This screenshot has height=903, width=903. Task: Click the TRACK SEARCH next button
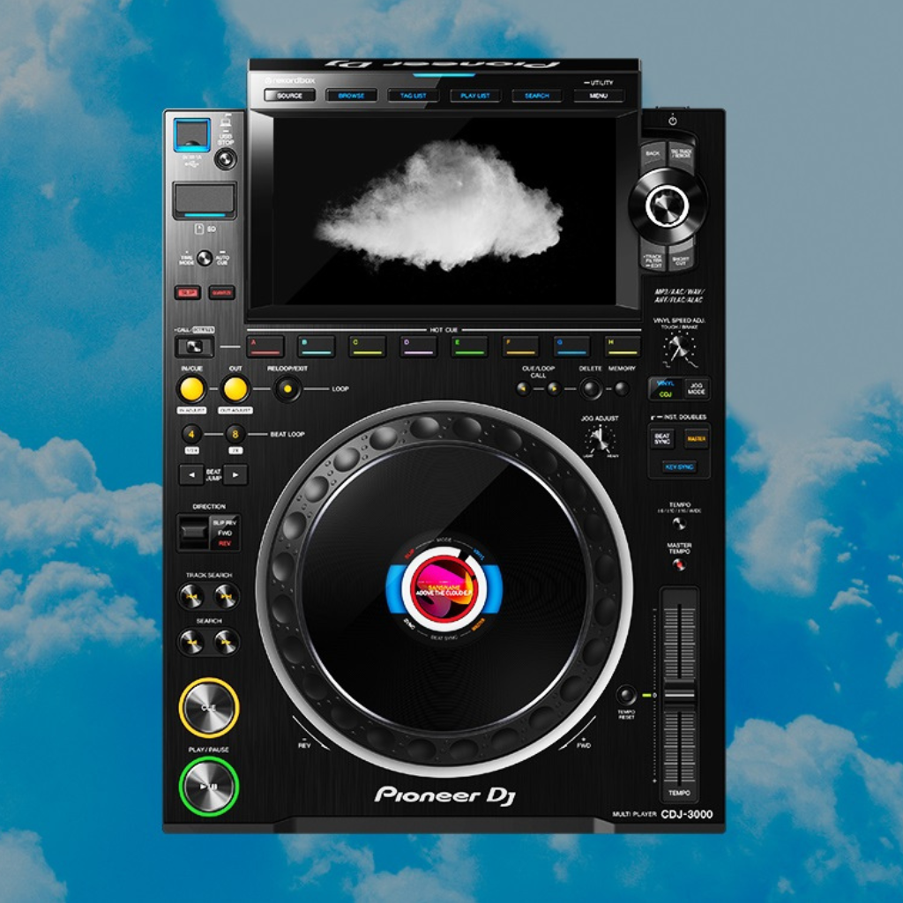(227, 596)
